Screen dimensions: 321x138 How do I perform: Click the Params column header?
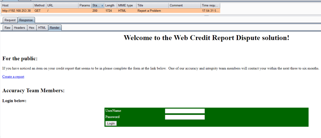pyautogui.click(x=85, y=5)
